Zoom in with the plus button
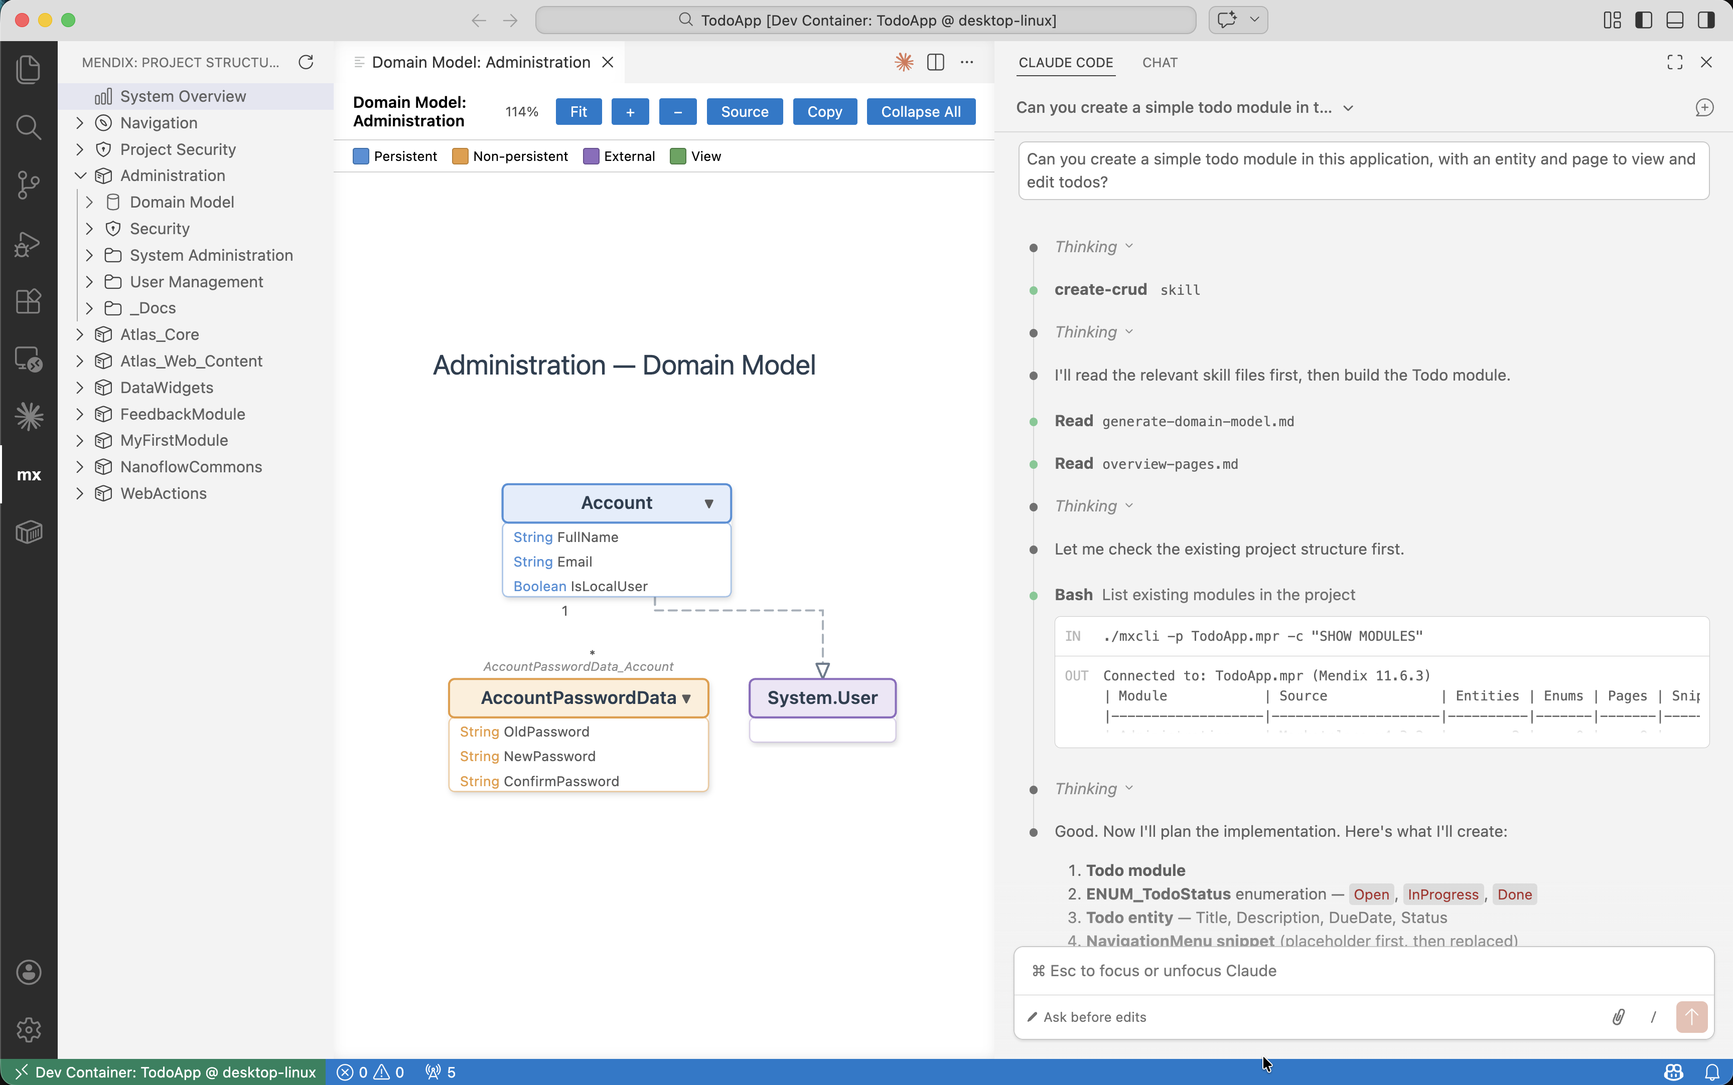The image size is (1733, 1085). click(x=630, y=112)
